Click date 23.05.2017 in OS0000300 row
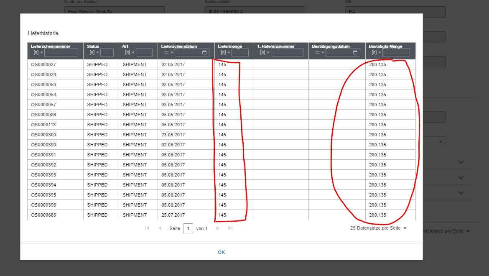 point(173,135)
